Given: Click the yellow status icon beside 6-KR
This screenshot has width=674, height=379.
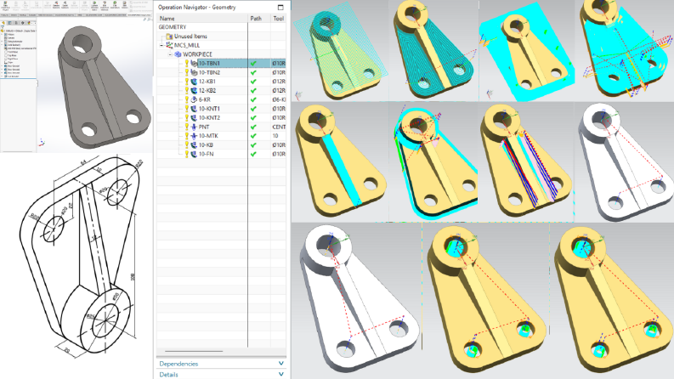Looking at the screenshot, I should tap(186, 99).
